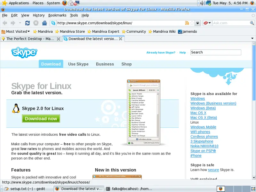The image size is (256, 192).
Task: Switch to the falko@localhost terminal taskbar window
Action: 129,189
